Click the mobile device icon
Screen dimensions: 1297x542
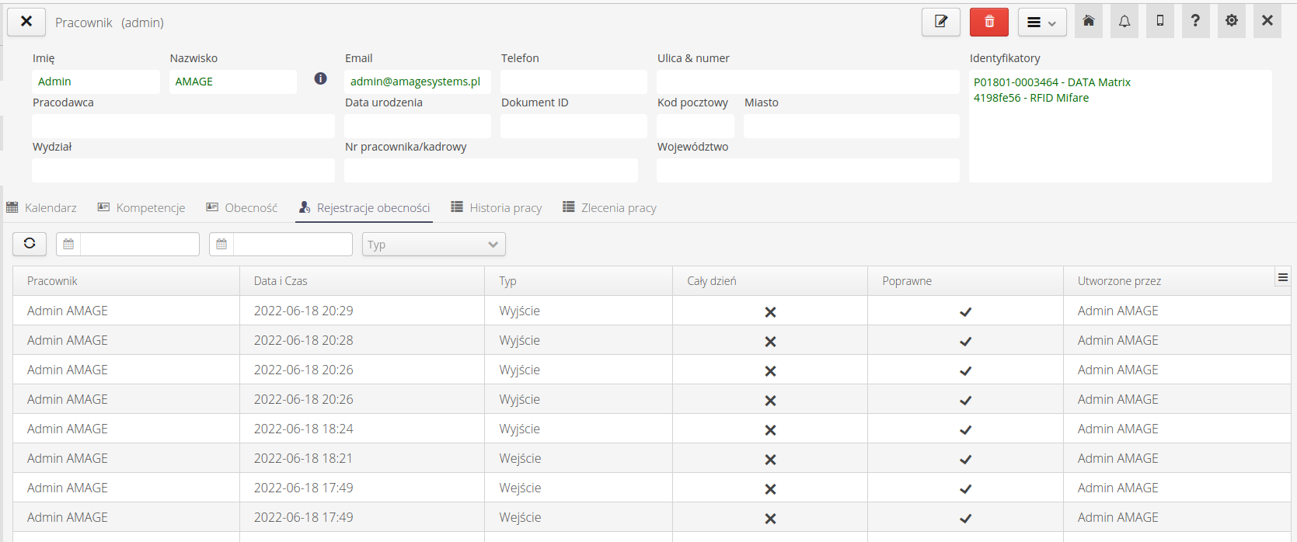pos(1159,21)
